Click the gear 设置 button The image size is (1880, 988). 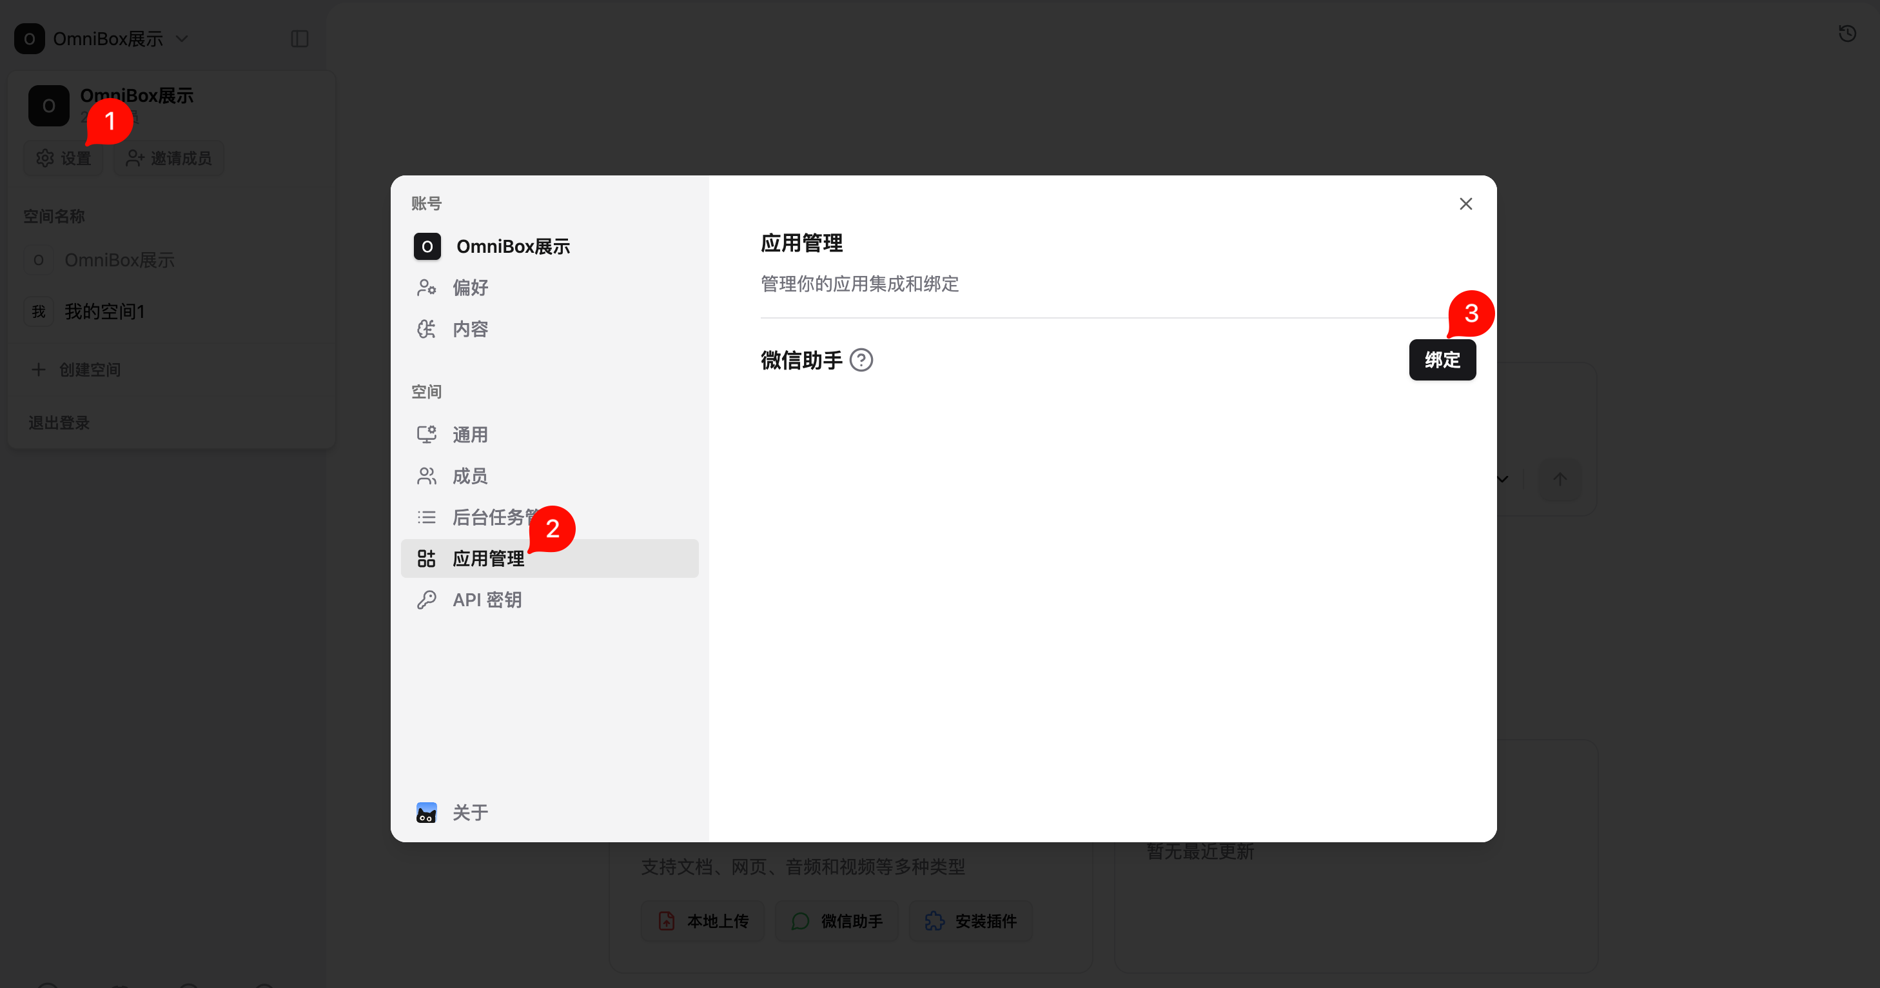[63, 159]
